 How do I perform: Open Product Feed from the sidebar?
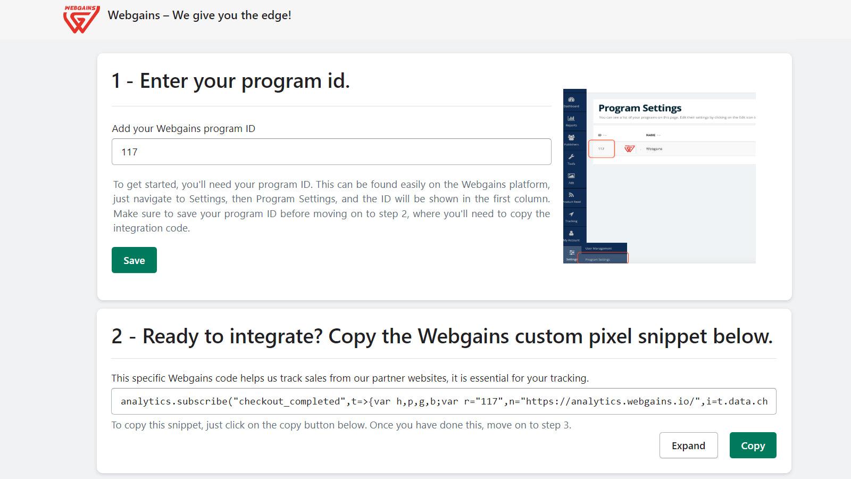click(x=571, y=195)
